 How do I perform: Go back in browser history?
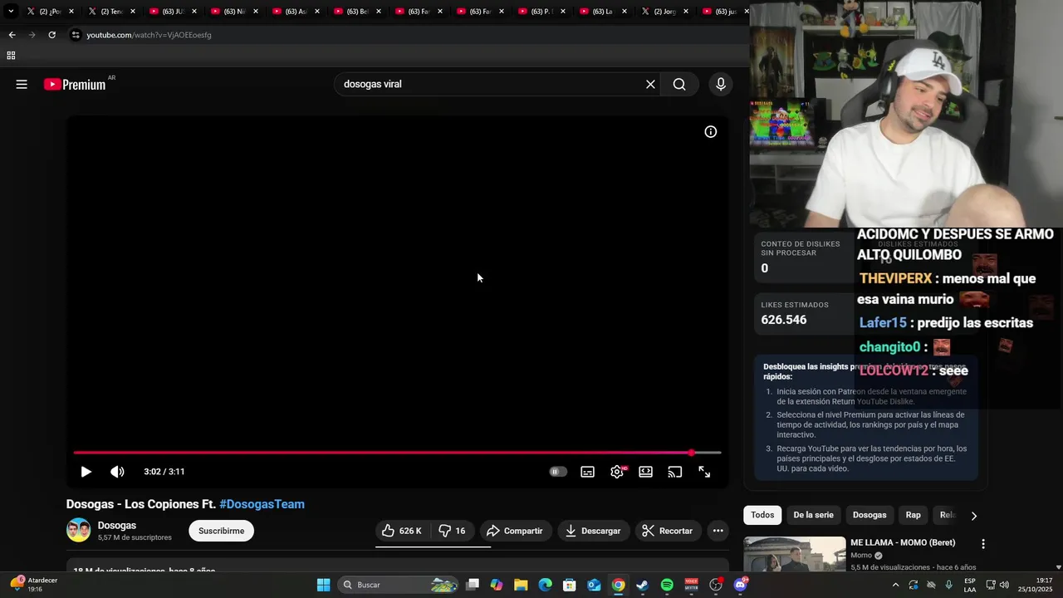tap(12, 35)
